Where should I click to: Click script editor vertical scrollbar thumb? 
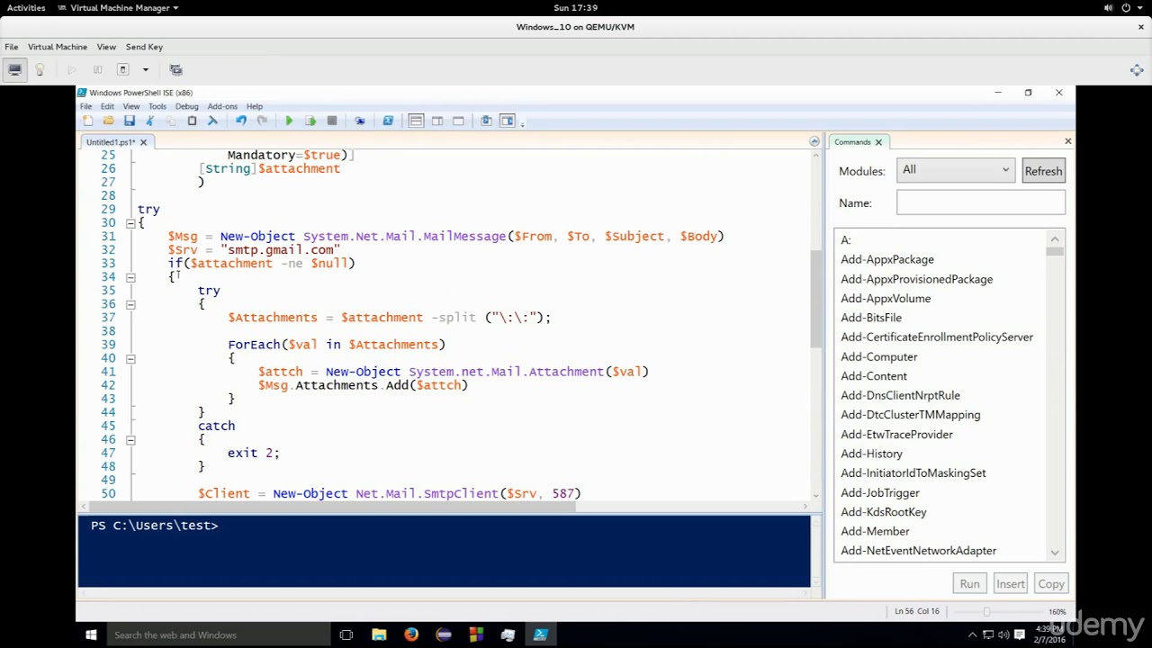click(814, 298)
